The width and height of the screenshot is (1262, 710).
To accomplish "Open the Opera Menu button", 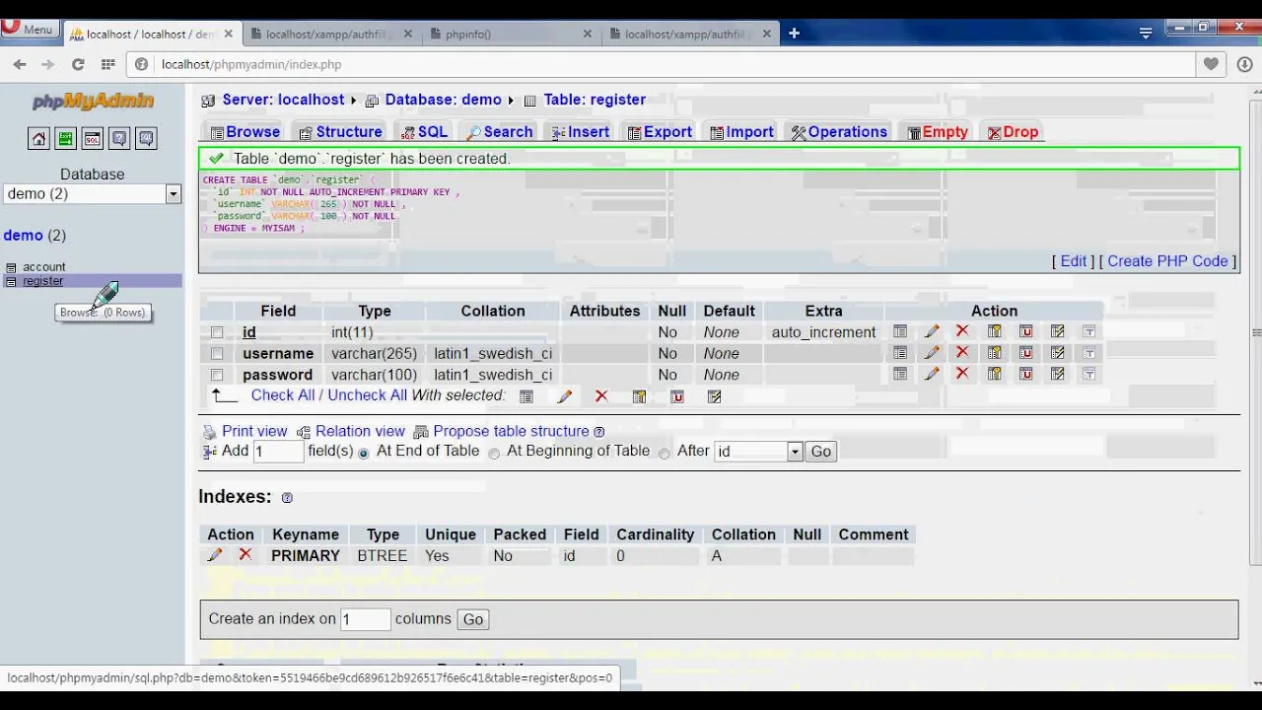I will point(30,29).
